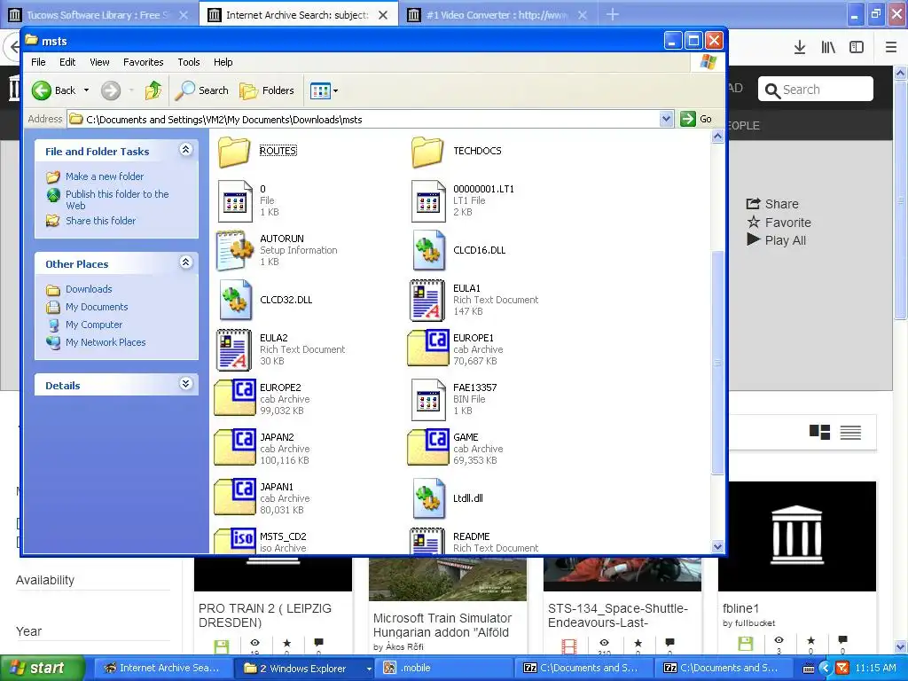This screenshot has width=908, height=681.
Task: Click the file list scroll down arrow
Action: point(717,546)
